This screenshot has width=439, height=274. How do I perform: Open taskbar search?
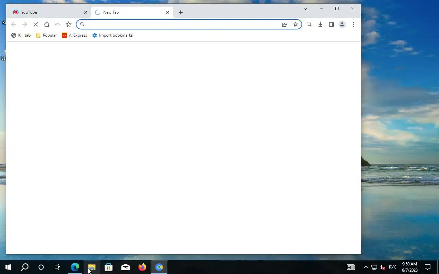[25, 267]
